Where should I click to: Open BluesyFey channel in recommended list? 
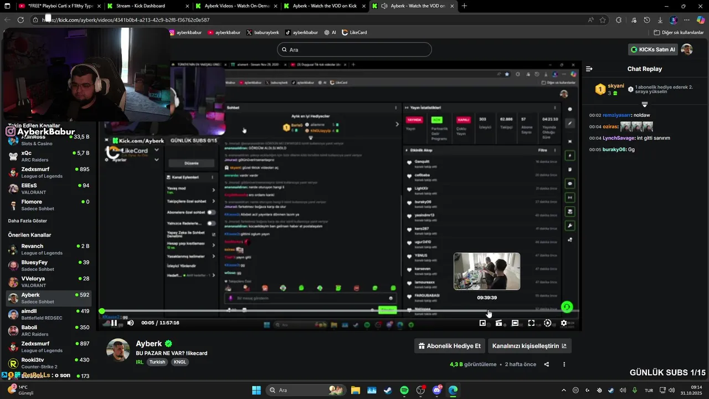pos(49,265)
